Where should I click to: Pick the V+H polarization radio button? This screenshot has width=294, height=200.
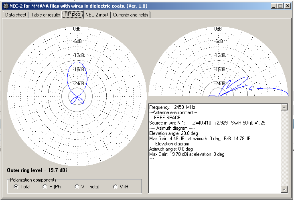pos(116,187)
